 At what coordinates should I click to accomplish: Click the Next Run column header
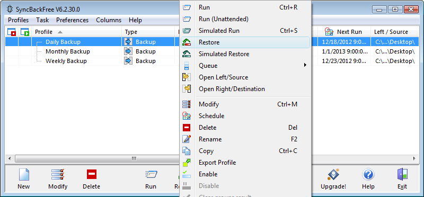(343, 32)
